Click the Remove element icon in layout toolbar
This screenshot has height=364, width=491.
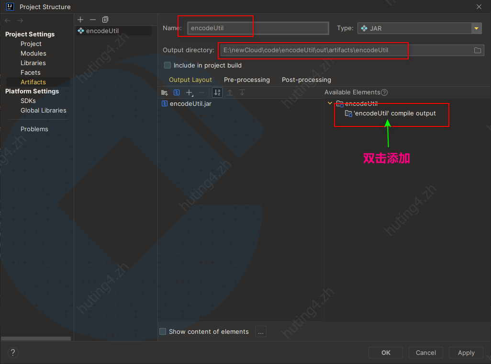(201, 92)
